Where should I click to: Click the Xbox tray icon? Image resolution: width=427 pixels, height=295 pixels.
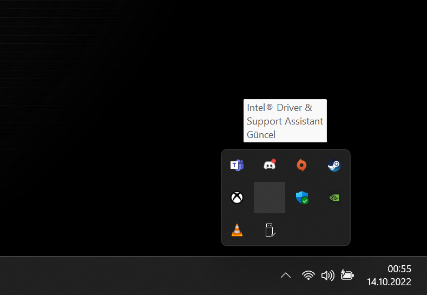coord(237,198)
